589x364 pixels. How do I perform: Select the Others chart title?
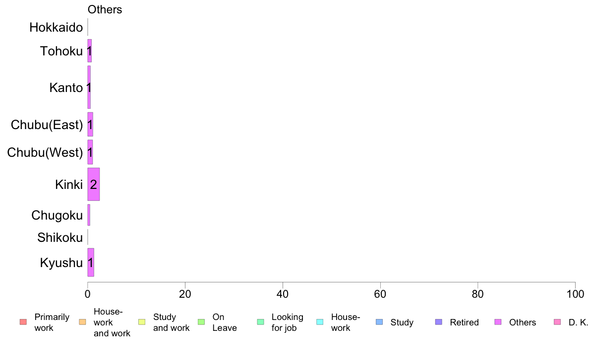(x=105, y=9)
